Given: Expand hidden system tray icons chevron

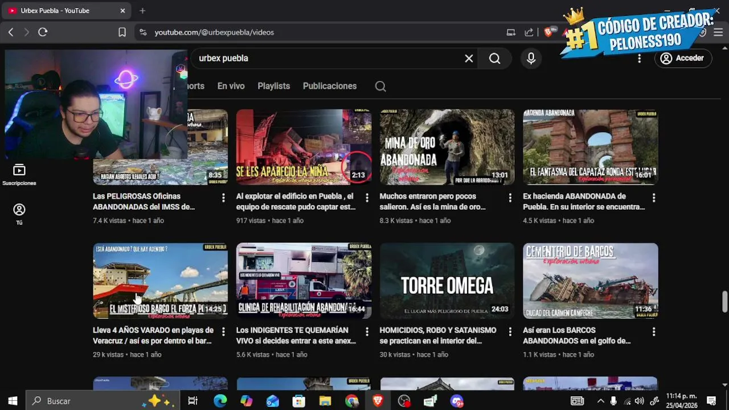Looking at the screenshot, I should pyautogui.click(x=600, y=401).
